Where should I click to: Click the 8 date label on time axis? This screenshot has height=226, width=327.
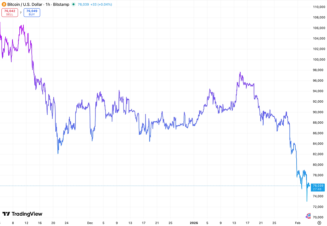pos(13,223)
